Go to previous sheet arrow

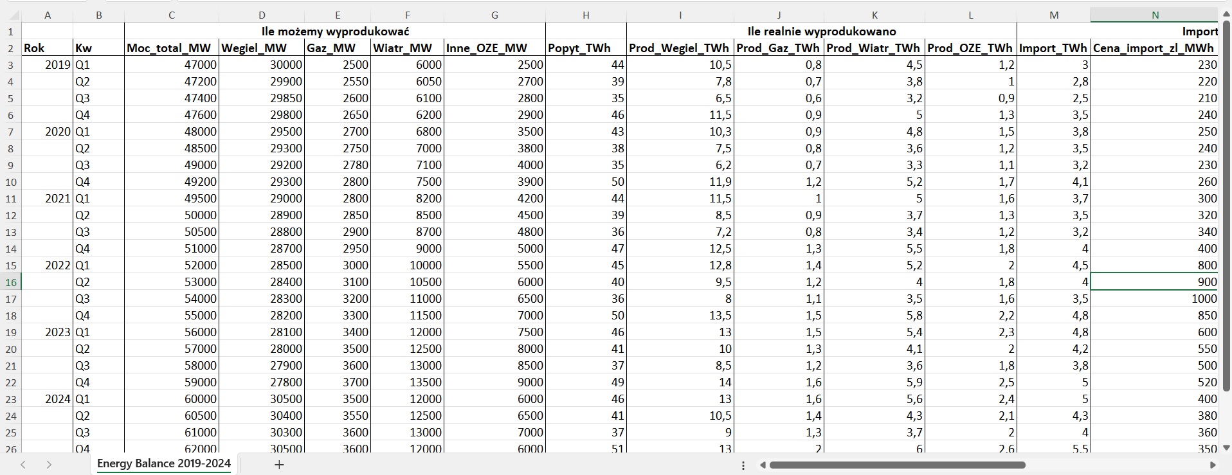[23, 465]
